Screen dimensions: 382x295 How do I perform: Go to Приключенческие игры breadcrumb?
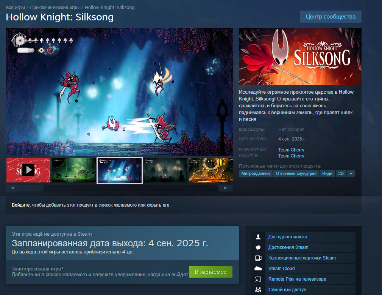(55, 8)
